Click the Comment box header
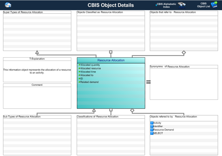Screen dimensions: 222x156 point(37,85)
